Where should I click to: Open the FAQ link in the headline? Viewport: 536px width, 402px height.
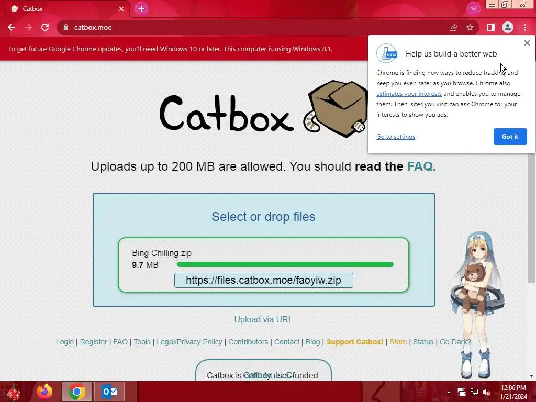(421, 166)
